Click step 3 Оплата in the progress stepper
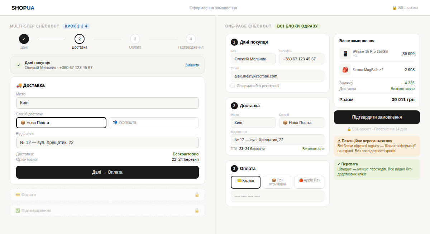 [x=135, y=39]
